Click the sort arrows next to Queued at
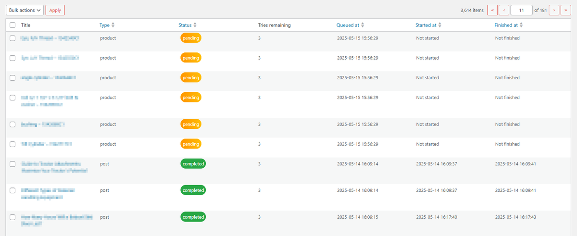Viewport: 577px width, 236px height. pos(363,25)
